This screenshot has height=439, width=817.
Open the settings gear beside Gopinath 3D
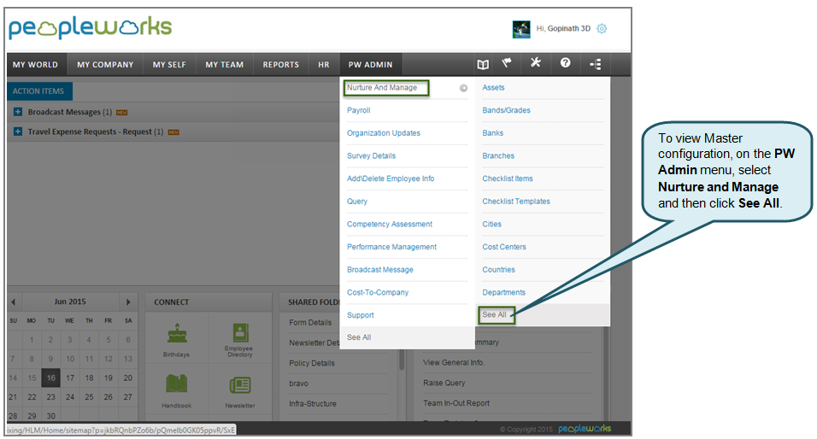coord(602,28)
